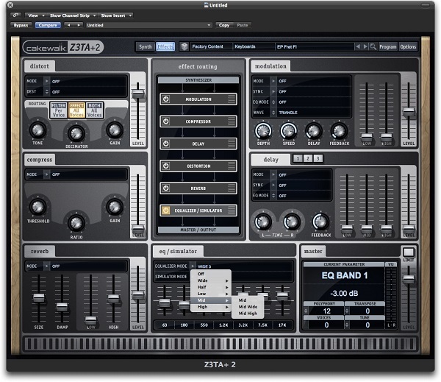Select BOTH All Voices routing
Image resolution: width=441 pixels, height=382 pixels.
[95, 110]
